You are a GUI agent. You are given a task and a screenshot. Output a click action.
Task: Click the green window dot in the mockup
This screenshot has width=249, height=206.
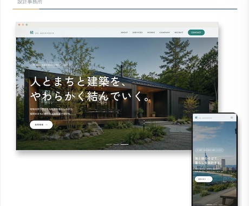click(27, 25)
